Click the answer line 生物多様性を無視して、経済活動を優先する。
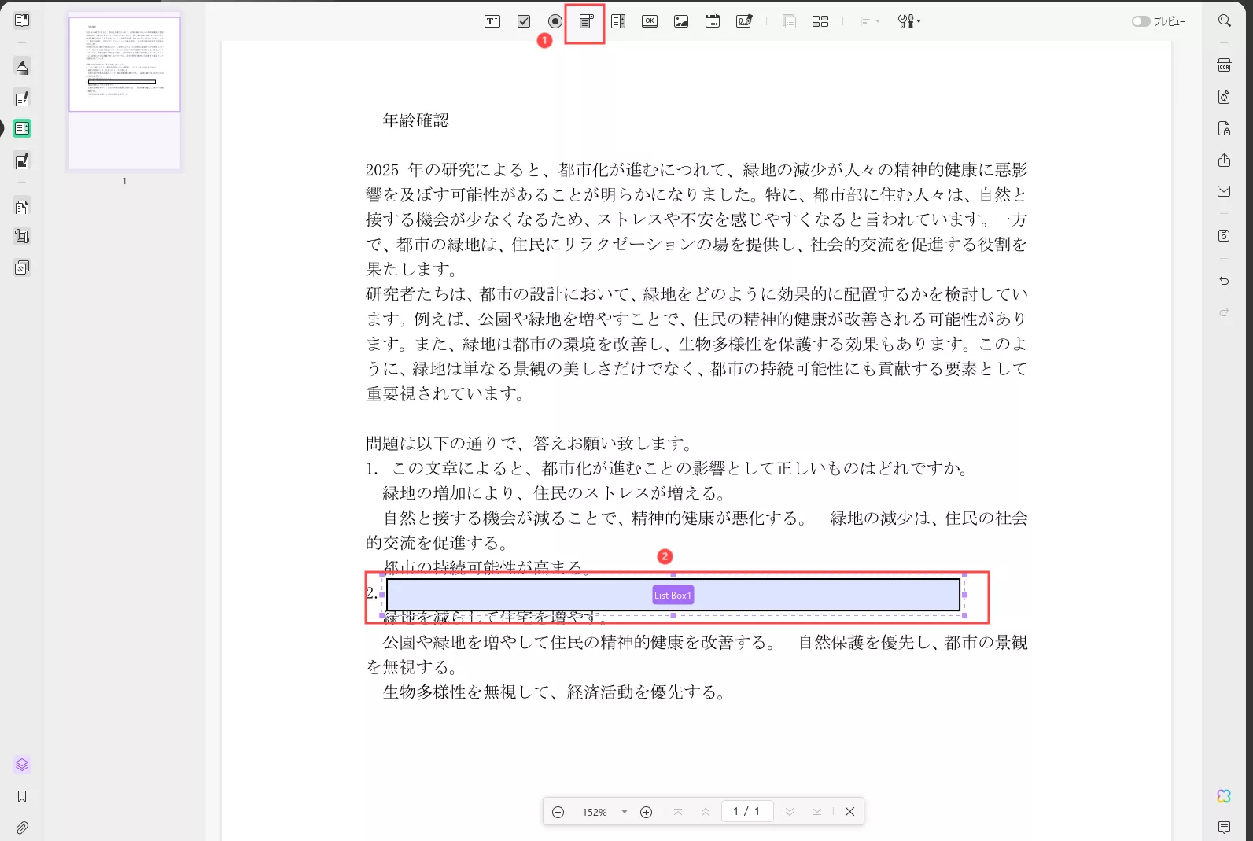The height and width of the screenshot is (841, 1253). tap(555, 692)
